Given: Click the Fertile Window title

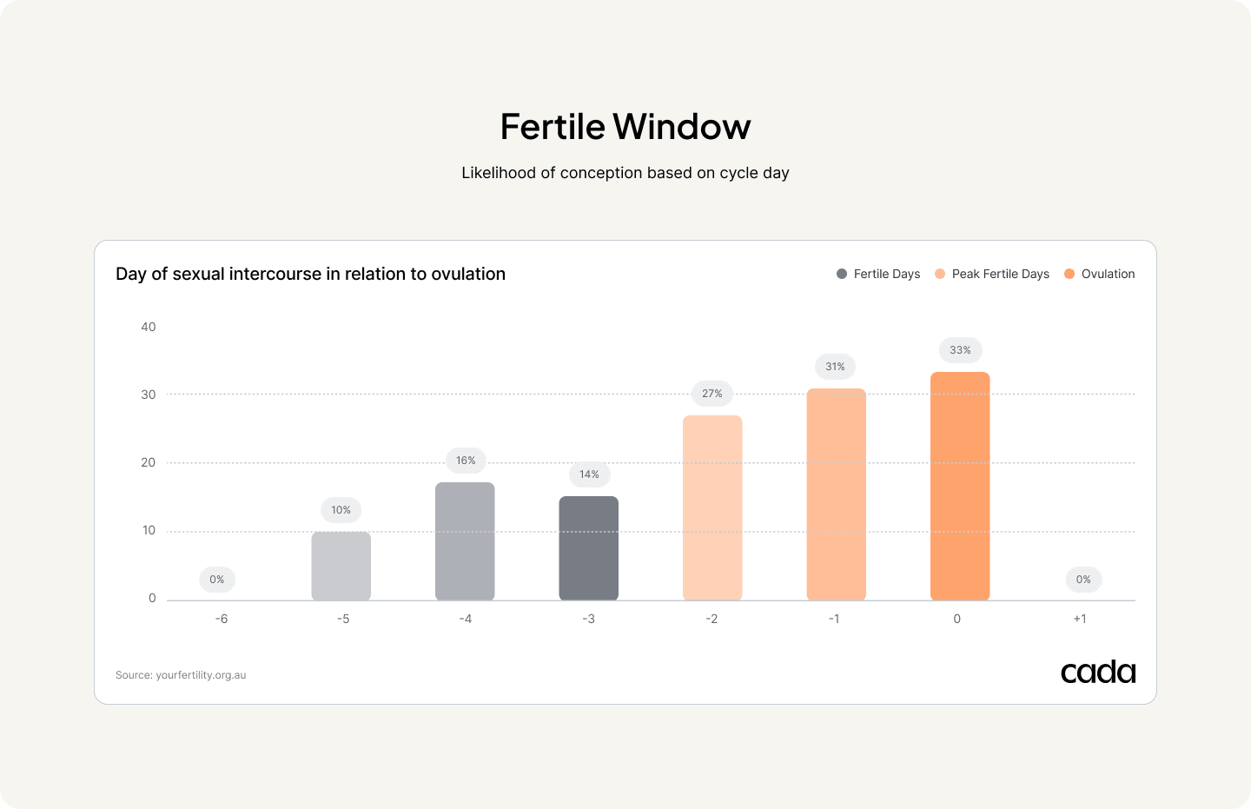Looking at the screenshot, I should (625, 127).
